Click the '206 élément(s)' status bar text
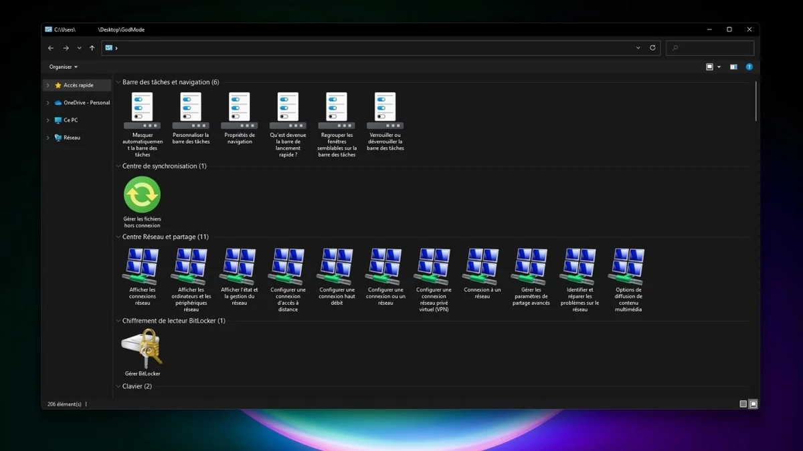 64,404
